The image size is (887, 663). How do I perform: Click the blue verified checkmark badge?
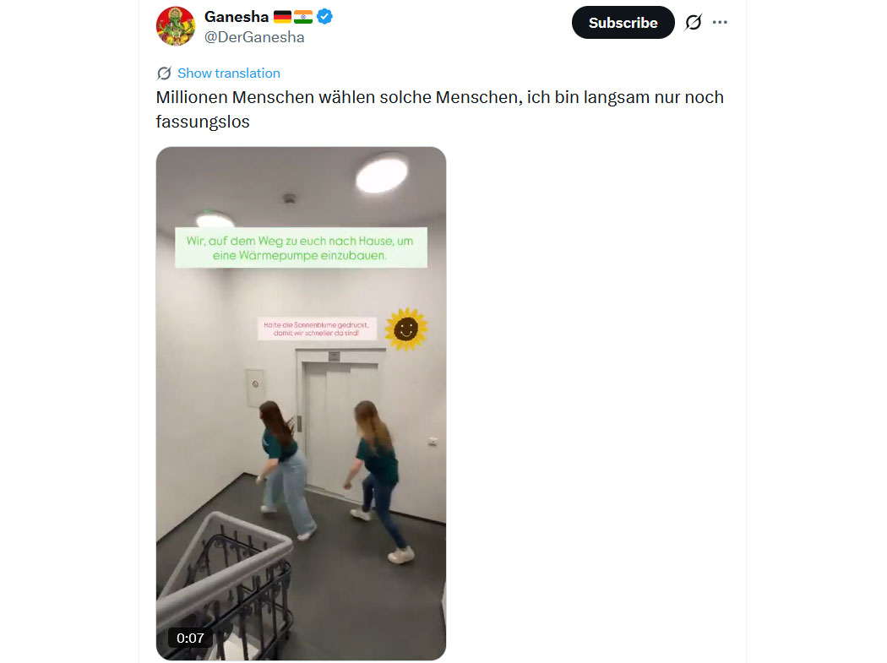pyautogui.click(x=324, y=17)
